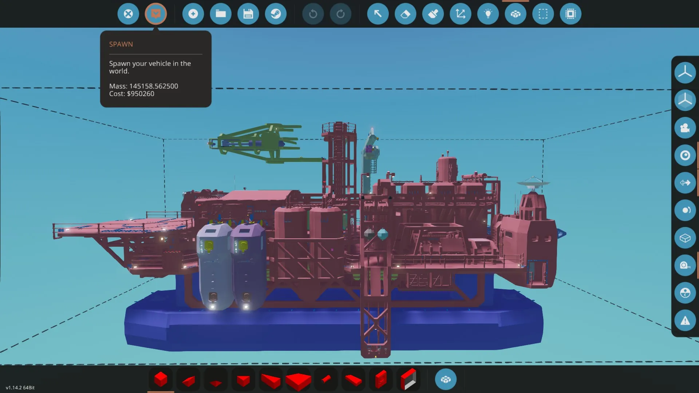
Task: Click the microcontroller chip icon
Action: click(x=570, y=14)
